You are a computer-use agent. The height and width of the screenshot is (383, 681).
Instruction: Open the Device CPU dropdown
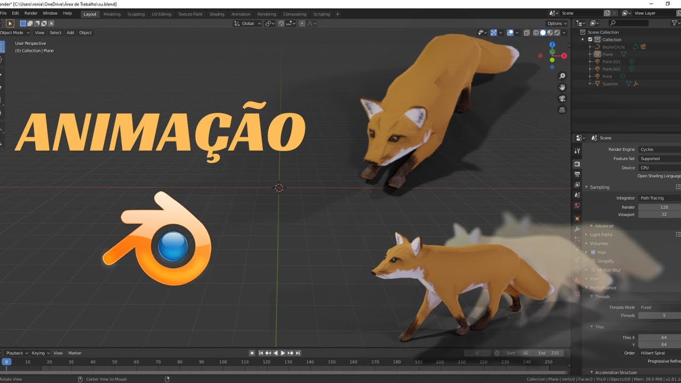pyautogui.click(x=660, y=168)
